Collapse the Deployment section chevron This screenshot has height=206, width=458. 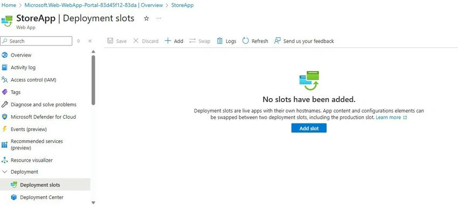pos(4,172)
